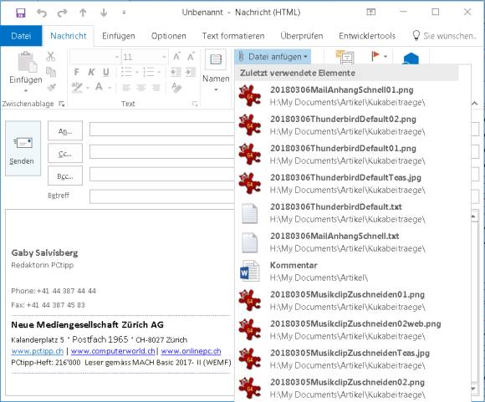
Task: Click the Cut scissors icon
Action: [50, 56]
